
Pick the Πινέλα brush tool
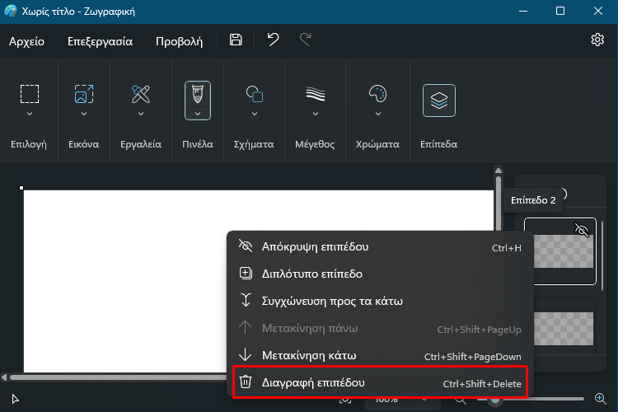(198, 95)
